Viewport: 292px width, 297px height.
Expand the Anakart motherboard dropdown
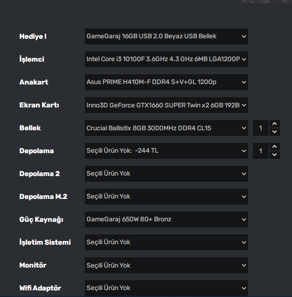click(x=166, y=82)
